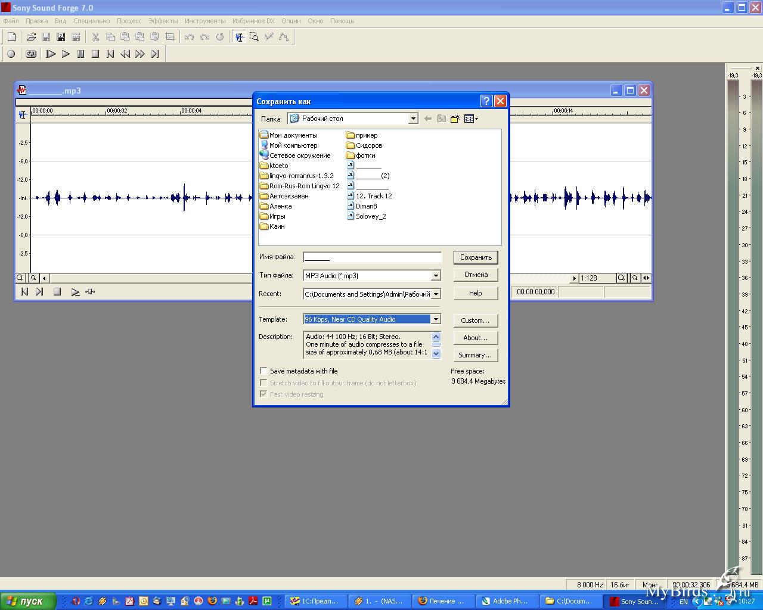Click Pause in main transport bar

pyautogui.click(x=80, y=54)
